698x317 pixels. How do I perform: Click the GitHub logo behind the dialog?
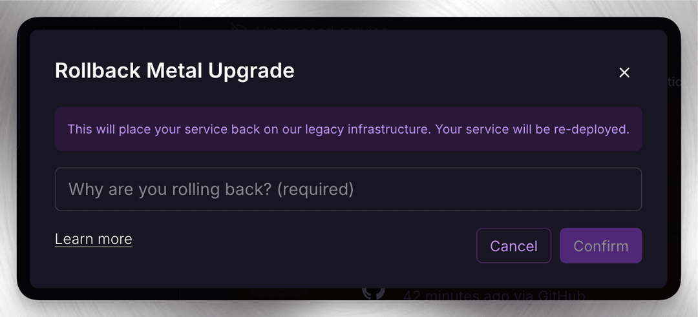[373, 291]
